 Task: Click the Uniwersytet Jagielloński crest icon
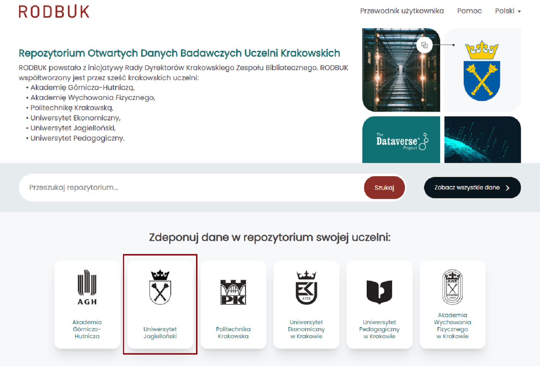[x=160, y=287]
